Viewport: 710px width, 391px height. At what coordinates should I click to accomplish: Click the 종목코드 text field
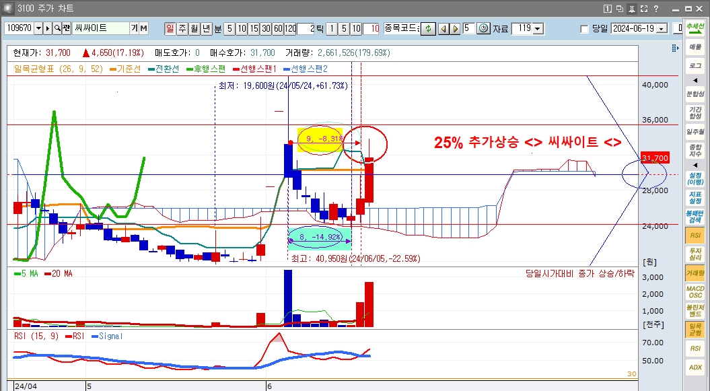(402, 28)
